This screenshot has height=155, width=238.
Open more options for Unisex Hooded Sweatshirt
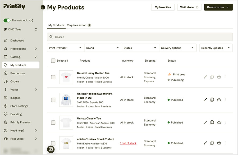pos(226,100)
